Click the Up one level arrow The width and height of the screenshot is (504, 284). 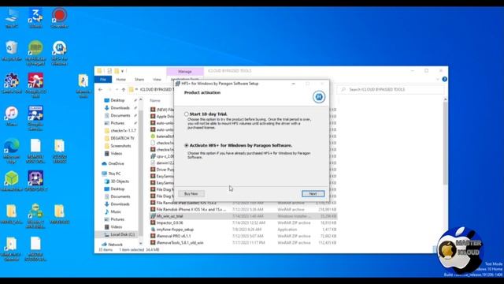pos(124,89)
